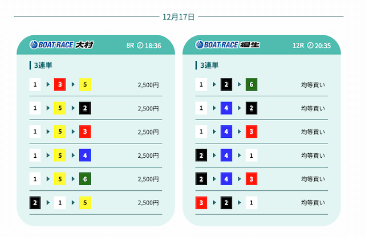
Task: Click the clock icon beside 18:36
Action: pyautogui.click(x=140, y=46)
